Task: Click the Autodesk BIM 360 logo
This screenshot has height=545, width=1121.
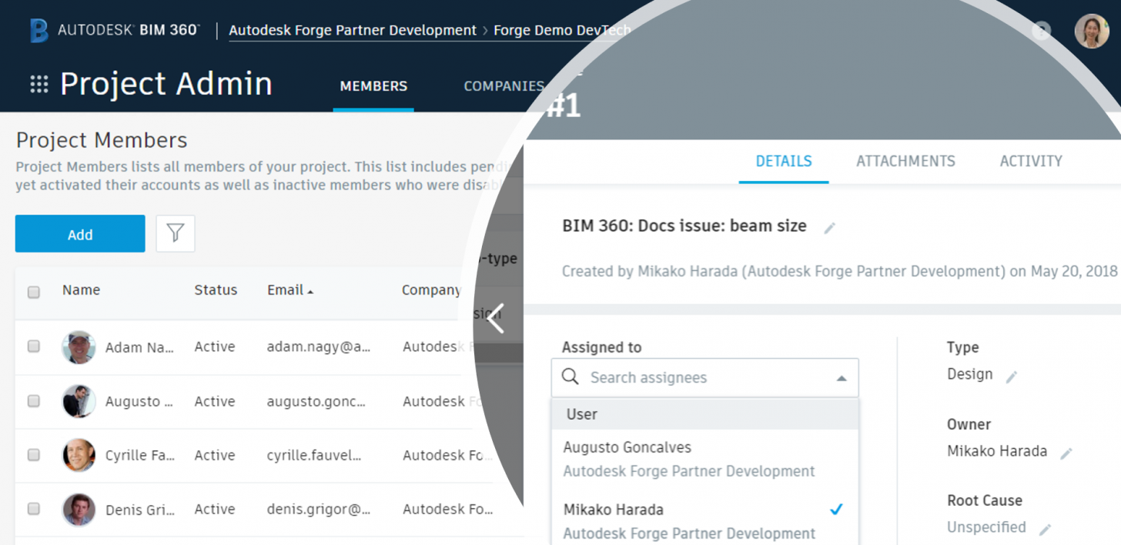Action: [x=115, y=31]
